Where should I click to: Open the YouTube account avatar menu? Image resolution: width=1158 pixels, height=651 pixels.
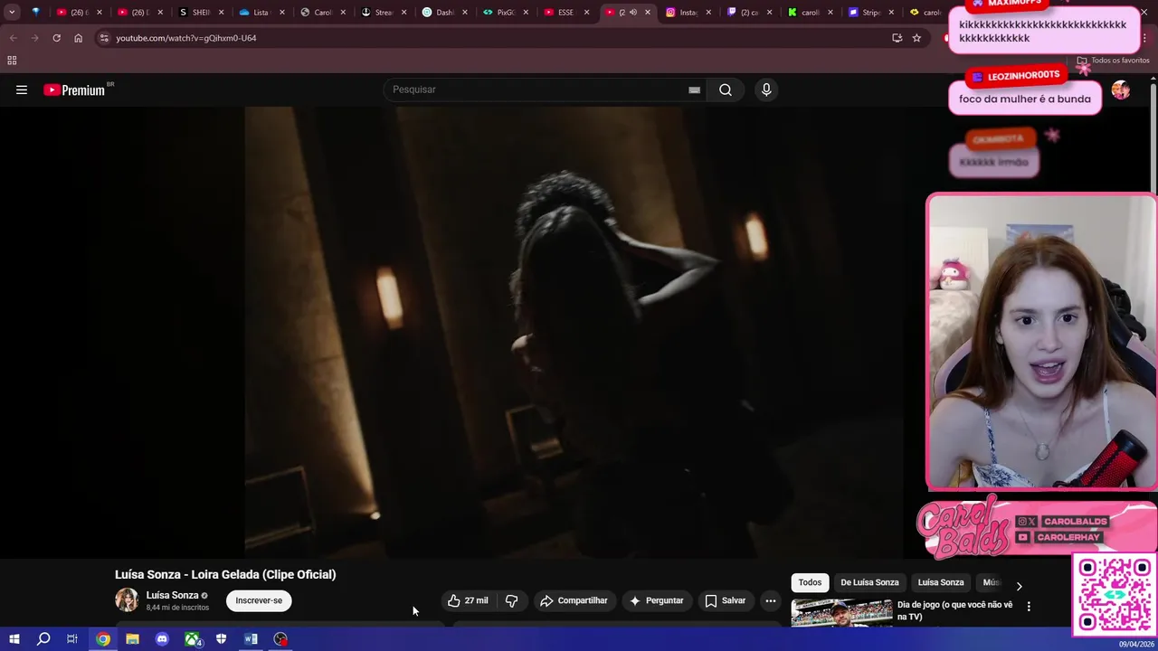pyautogui.click(x=1121, y=90)
